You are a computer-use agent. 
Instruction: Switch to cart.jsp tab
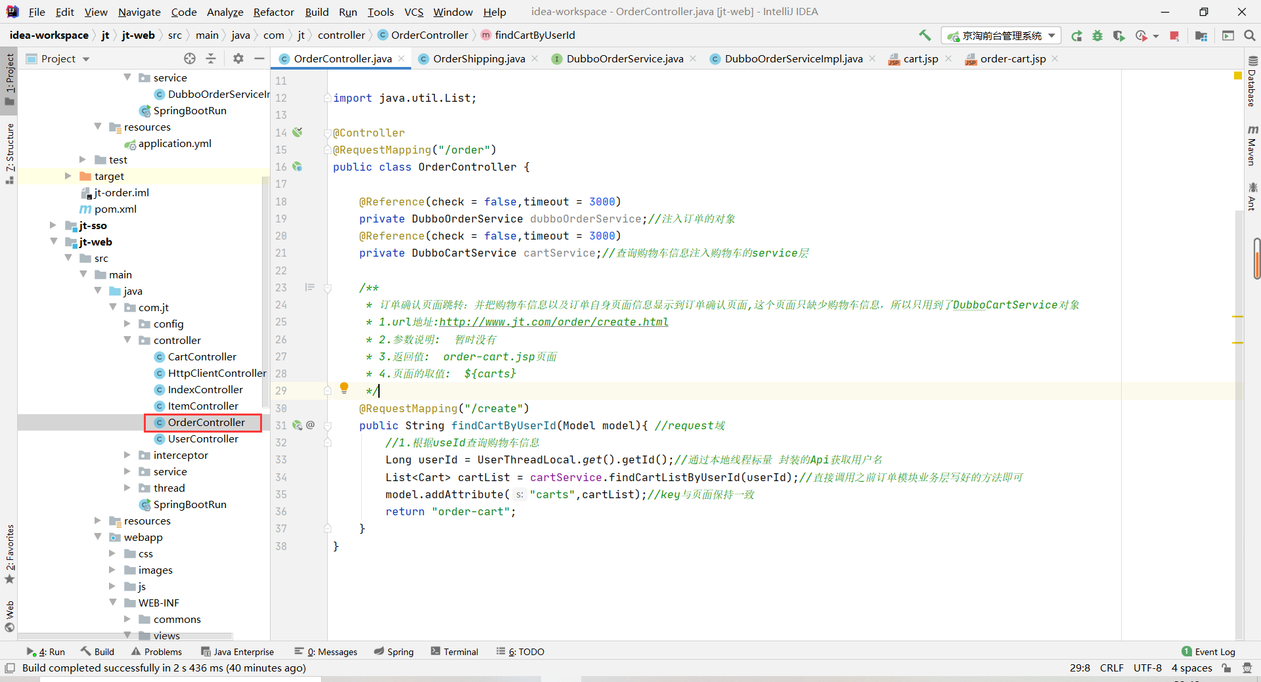[x=920, y=58]
